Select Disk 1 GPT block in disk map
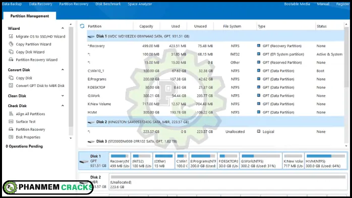 94,161
